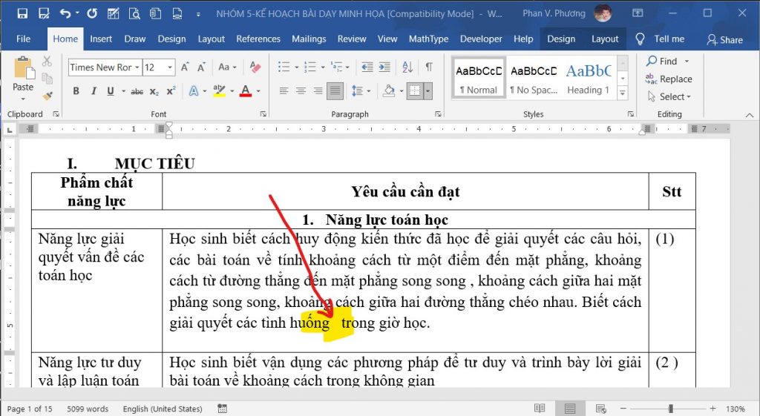760x416 pixels.
Task: Click the Replace button
Action: coord(669,79)
